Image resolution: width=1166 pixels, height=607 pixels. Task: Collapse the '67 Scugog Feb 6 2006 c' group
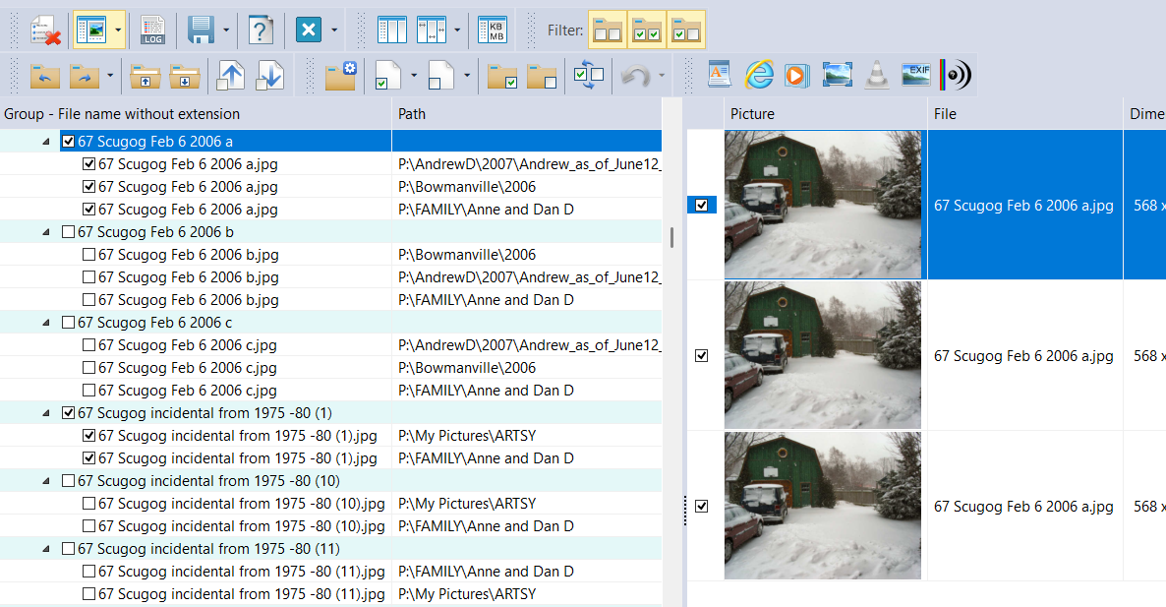(46, 323)
